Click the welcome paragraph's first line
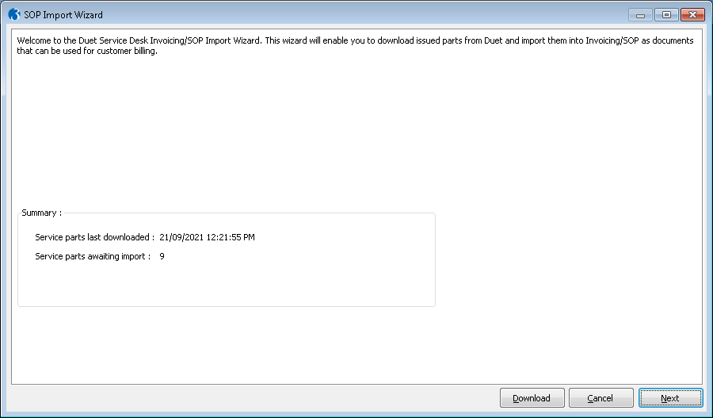The width and height of the screenshot is (713, 418). pyautogui.click(x=355, y=40)
